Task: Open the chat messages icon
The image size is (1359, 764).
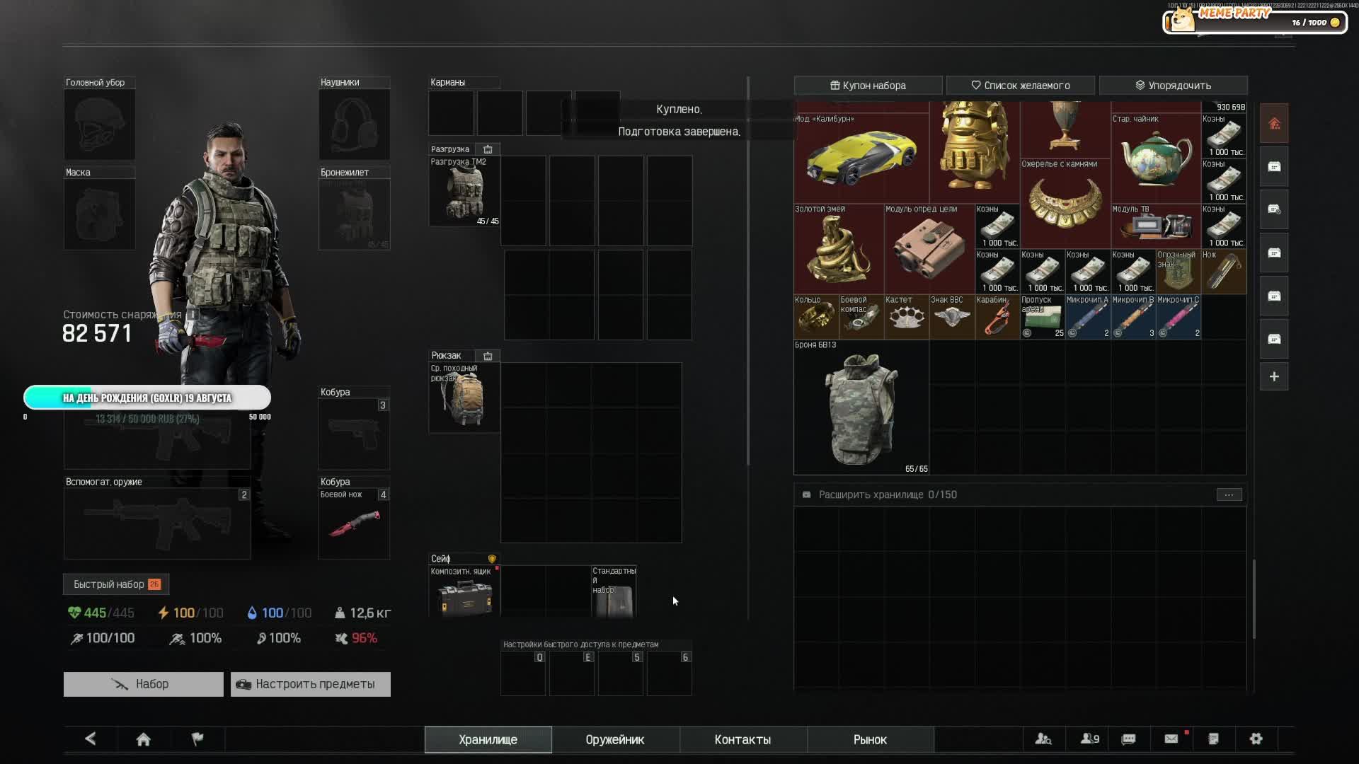Action: (1128, 739)
